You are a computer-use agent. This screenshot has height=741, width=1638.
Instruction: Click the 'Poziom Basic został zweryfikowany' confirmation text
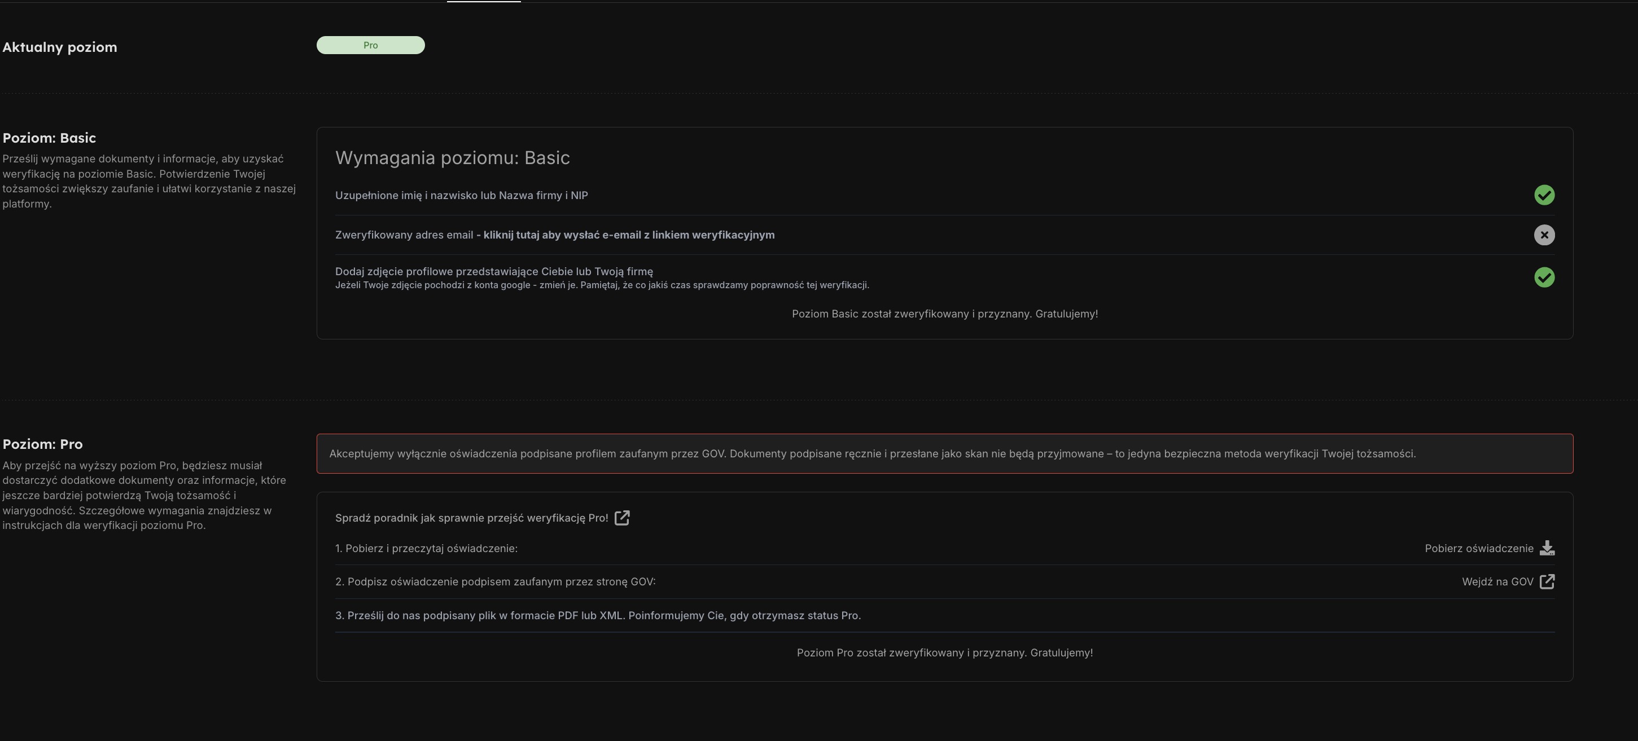(944, 314)
